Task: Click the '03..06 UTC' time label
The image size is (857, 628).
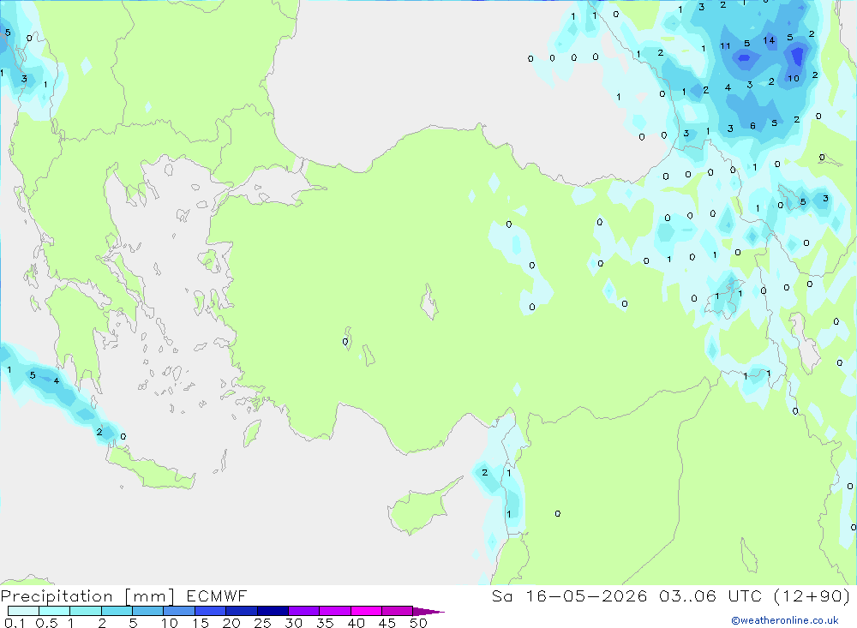Action: (x=710, y=595)
